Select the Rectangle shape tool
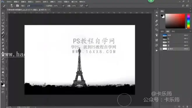Screen dimensions: 192x108 pos(3,69)
